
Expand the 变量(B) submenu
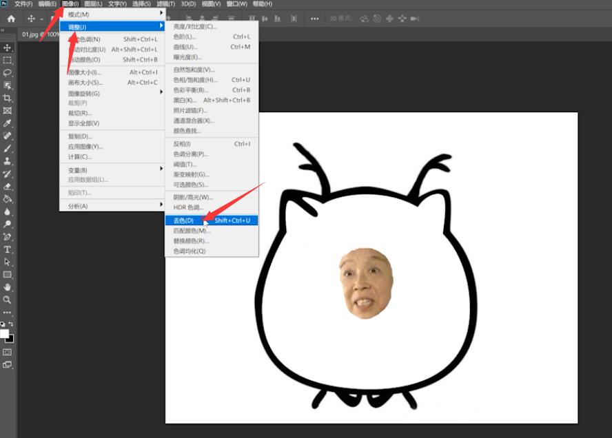(x=112, y=170)
